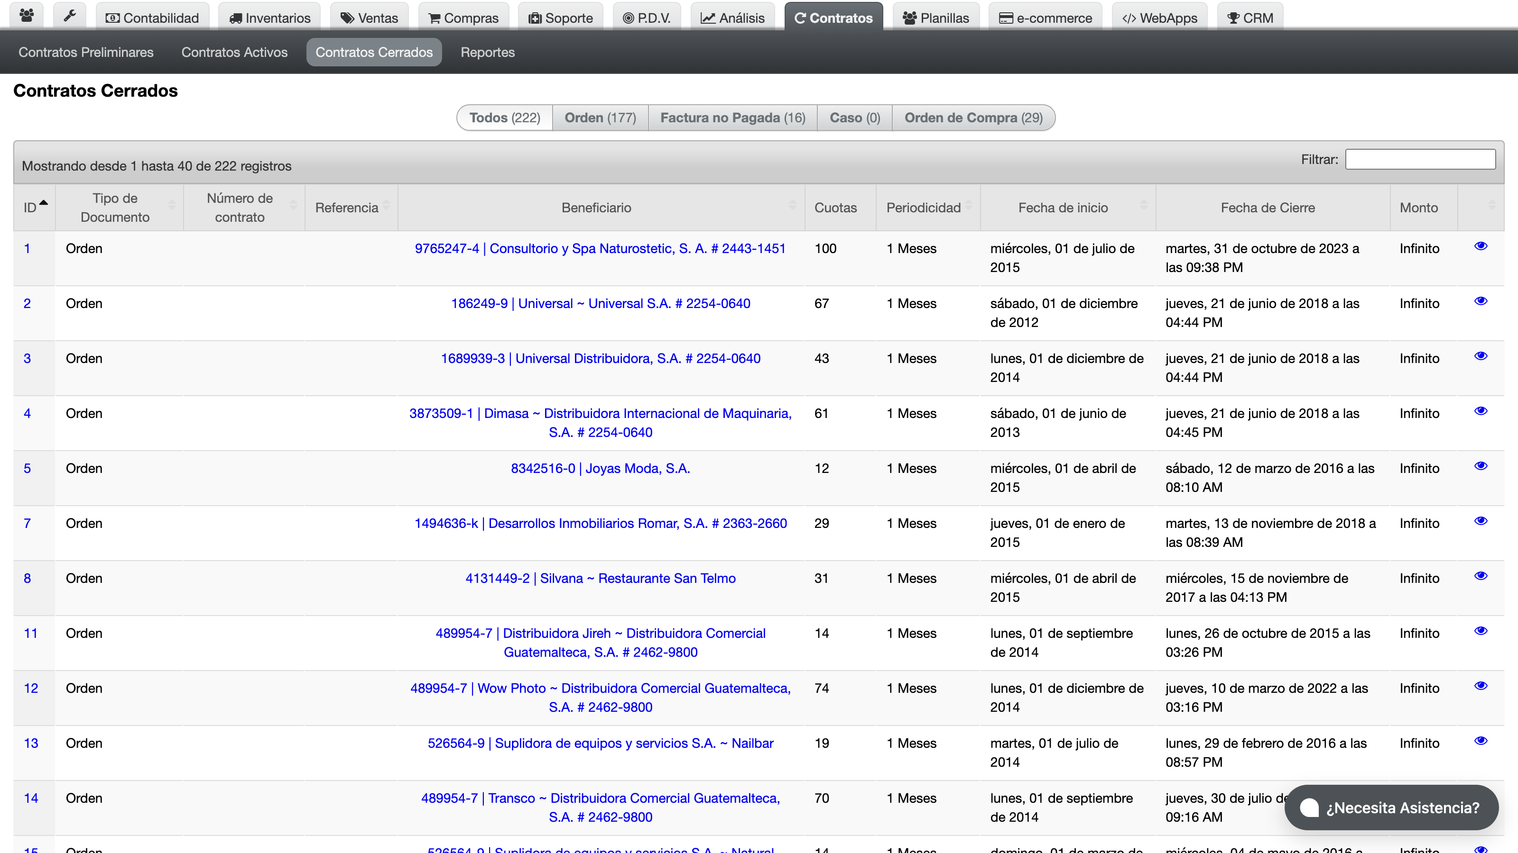1518x853 pixels.
Task: View contract 1 with its eye icon
Action: pos(1480,246)
